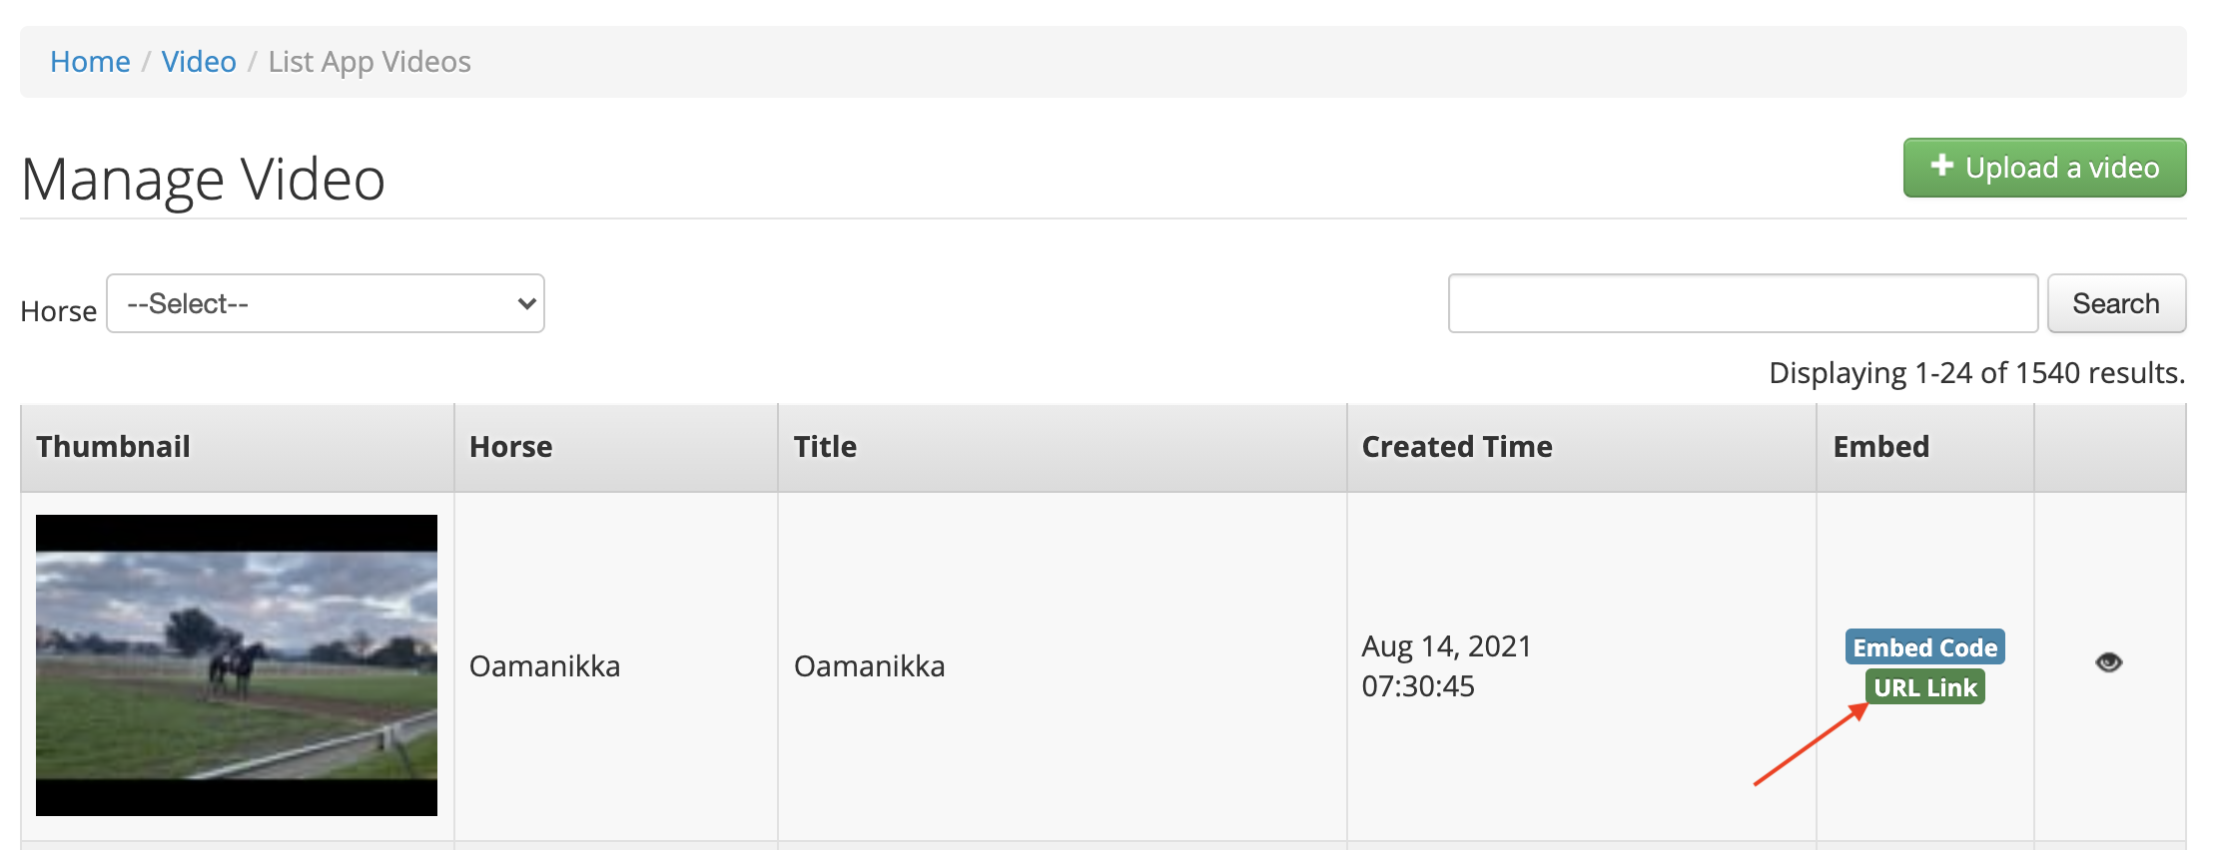
Task: Click the Embed column header
Action: [x=1880, y=447]
